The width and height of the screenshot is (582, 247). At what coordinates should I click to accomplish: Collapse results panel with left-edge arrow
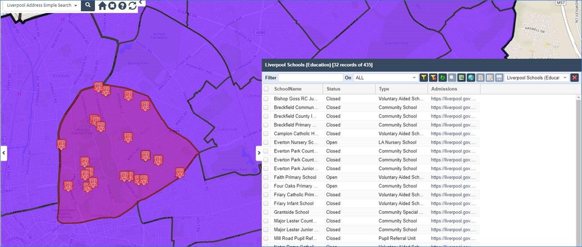(259, 153)
